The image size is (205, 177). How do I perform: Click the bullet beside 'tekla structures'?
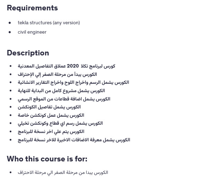(10, 23)
